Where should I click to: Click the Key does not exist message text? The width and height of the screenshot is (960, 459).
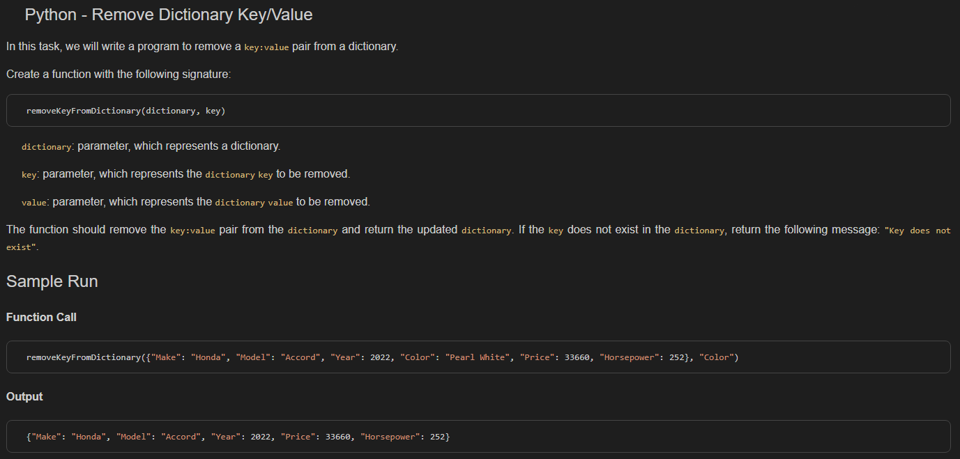point(919,230)
